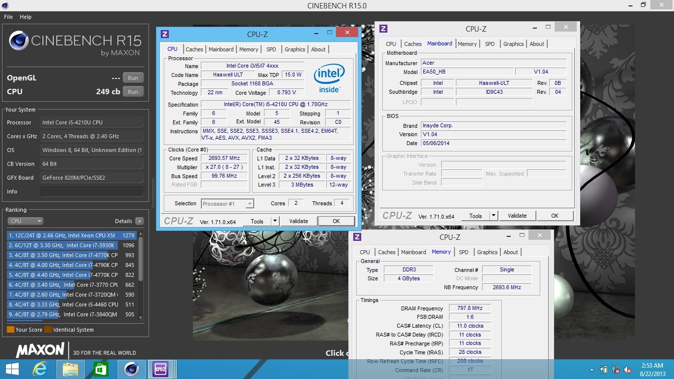Open Caches tab in the CPU-Z Memory window
The height and width of the screenshot is (379, 674).
pos(387,252)
